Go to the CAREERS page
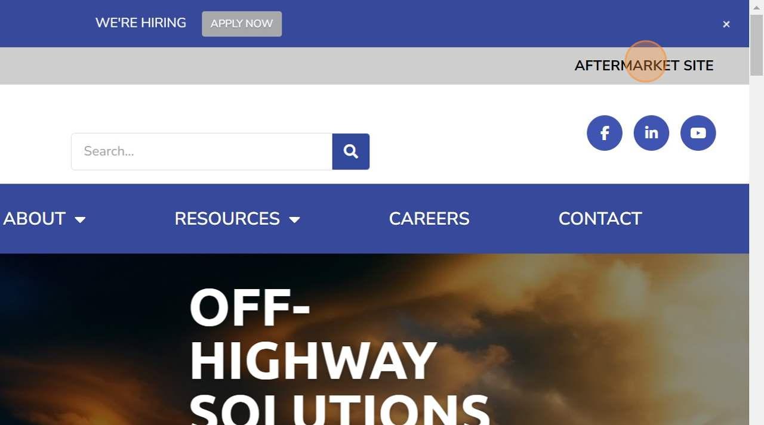Image resolution: width=764 pixels, height=425 pixels. pos(429,219)
